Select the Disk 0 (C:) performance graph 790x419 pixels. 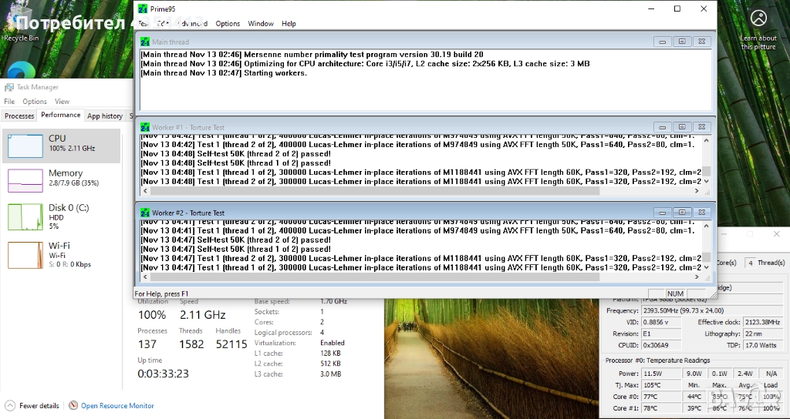(x=25, y=216)
